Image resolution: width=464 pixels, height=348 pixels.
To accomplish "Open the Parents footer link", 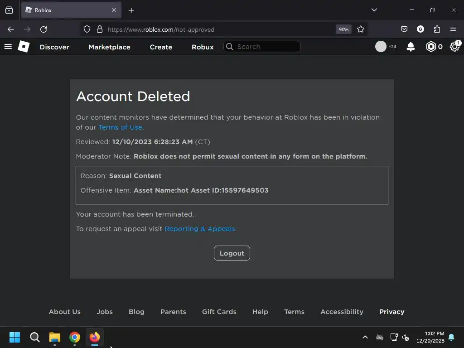I will coord(174,312).
